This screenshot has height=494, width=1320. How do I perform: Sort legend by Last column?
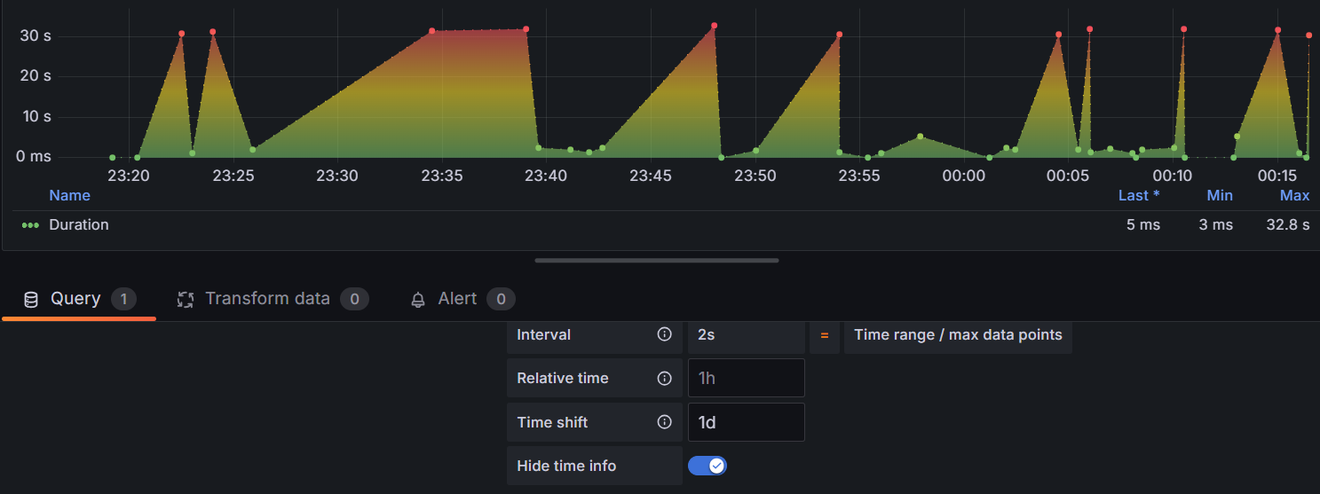click(1139, 195)
